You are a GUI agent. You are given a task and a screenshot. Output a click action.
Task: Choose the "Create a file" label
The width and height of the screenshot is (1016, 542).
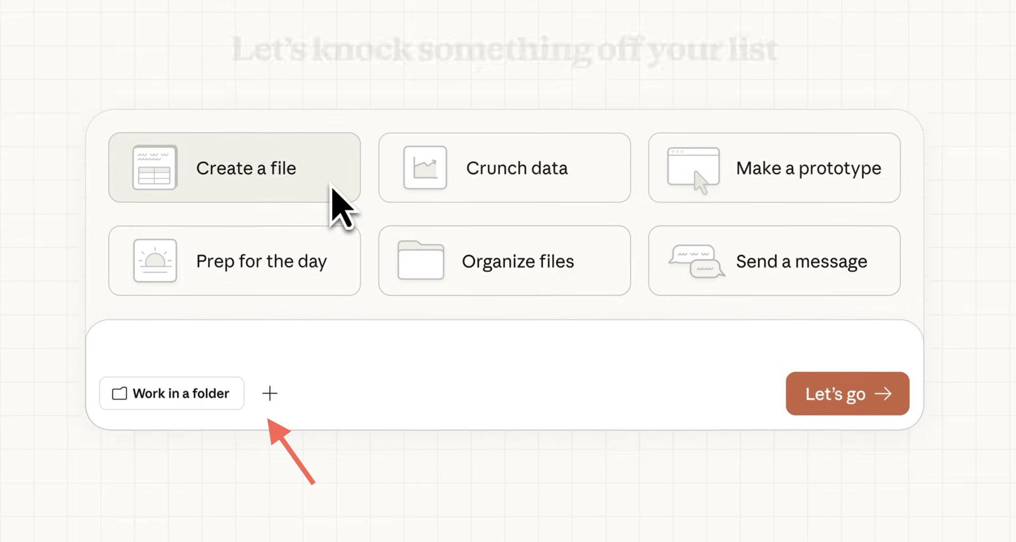pyautogui.click(x=246, y=168)
